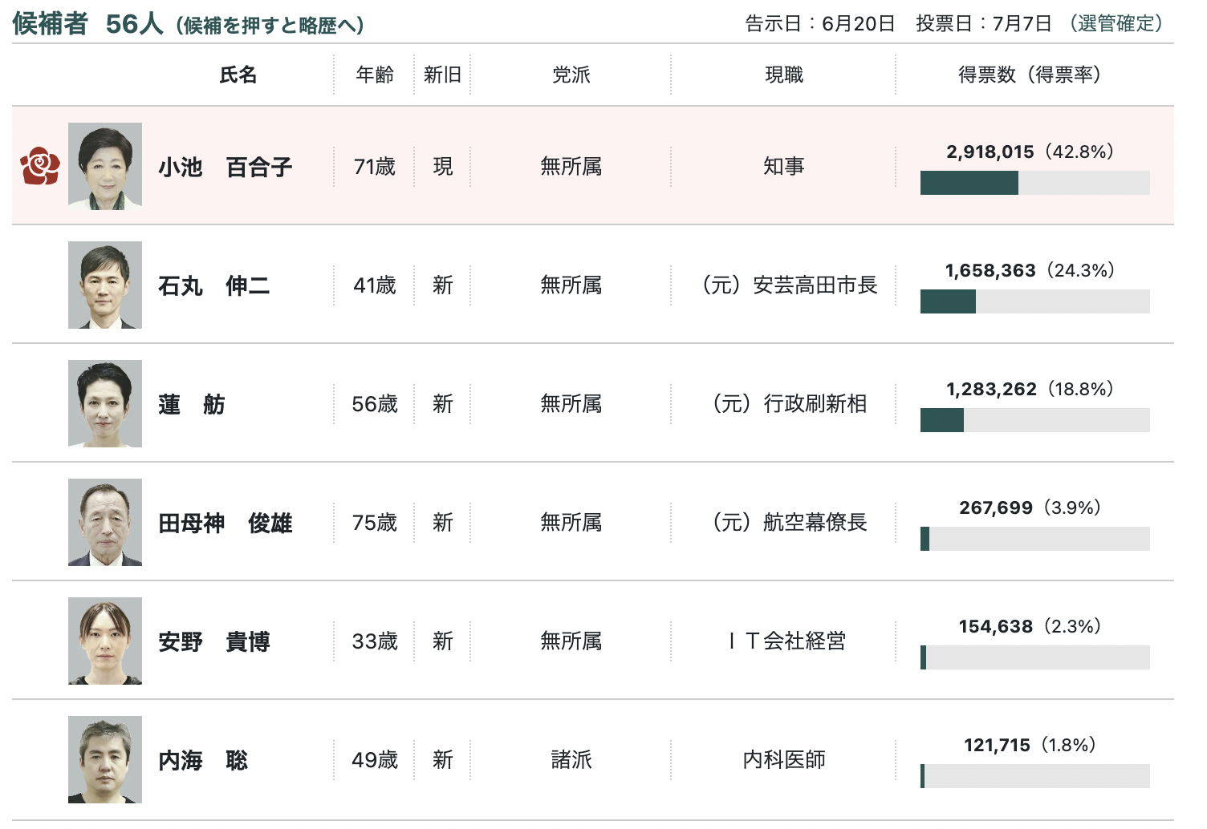The image size is (1207, 829).
Task: Open the photo beside 小池 百合子
Action: 105,166
